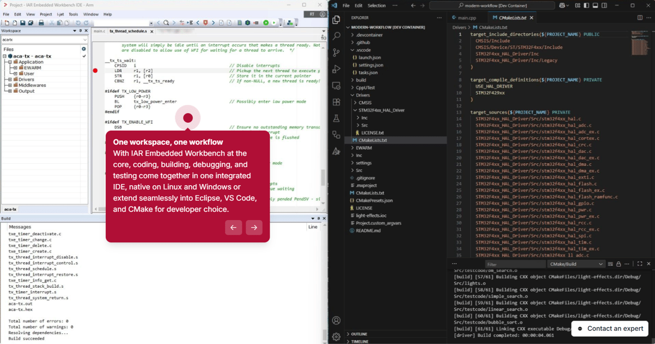Click Drivers breadcrumb in VS Code editor
This screenshot has width=655, height=344.
pyautogui.click(x=460, y=27)
